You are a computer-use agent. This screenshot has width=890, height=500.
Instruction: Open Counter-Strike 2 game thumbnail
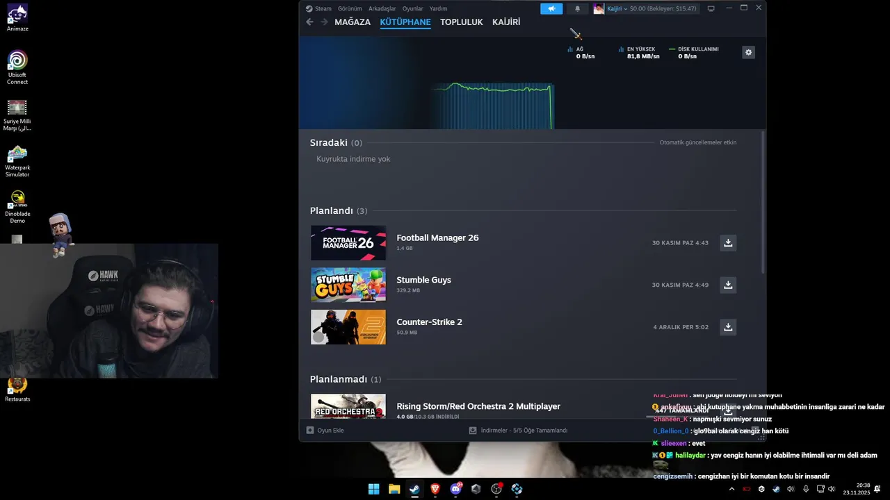(348, 327)
